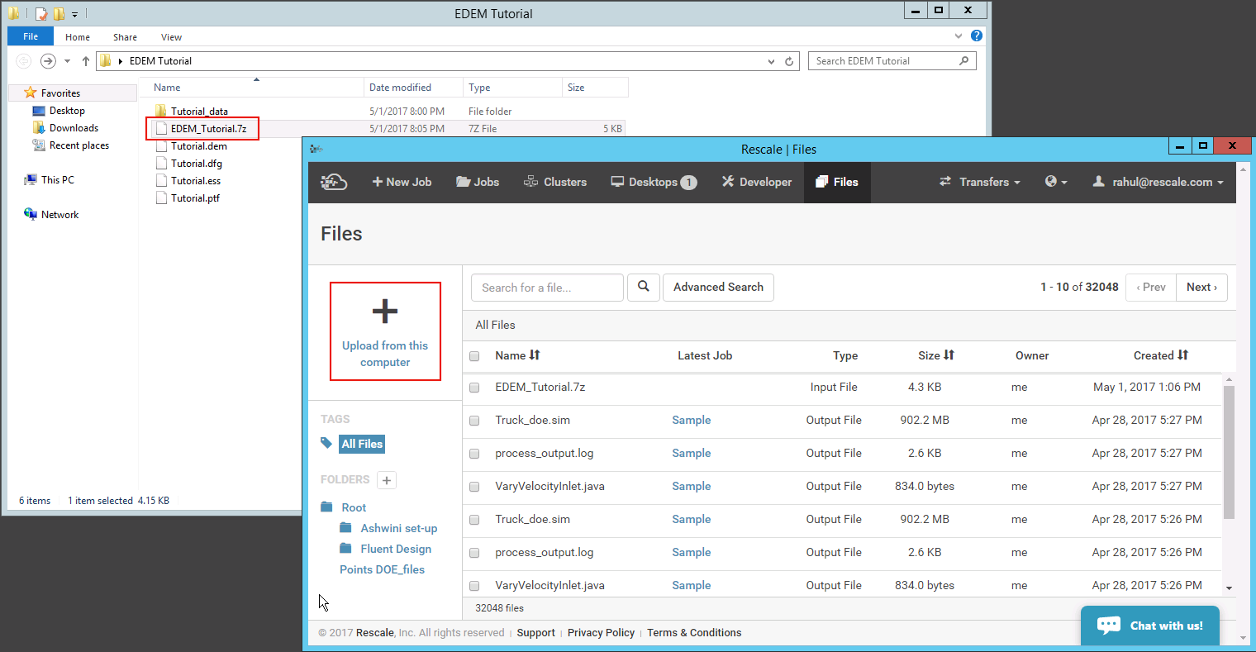Screen dimensions: 1256x652
Task: Sort files using the Created sort arrows
Action: [x=1183, y=355]
